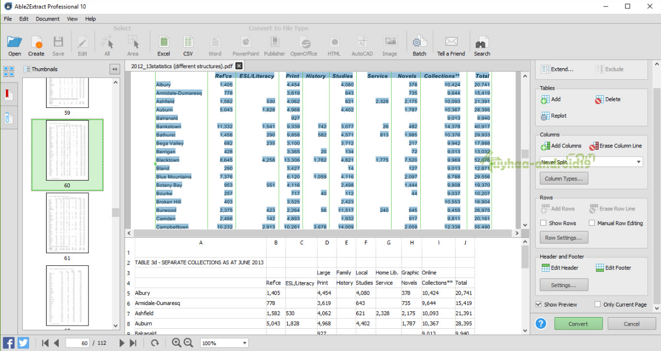Click the page number input field
This screenshot has width=661, height=351.
[x=77, y=343]
